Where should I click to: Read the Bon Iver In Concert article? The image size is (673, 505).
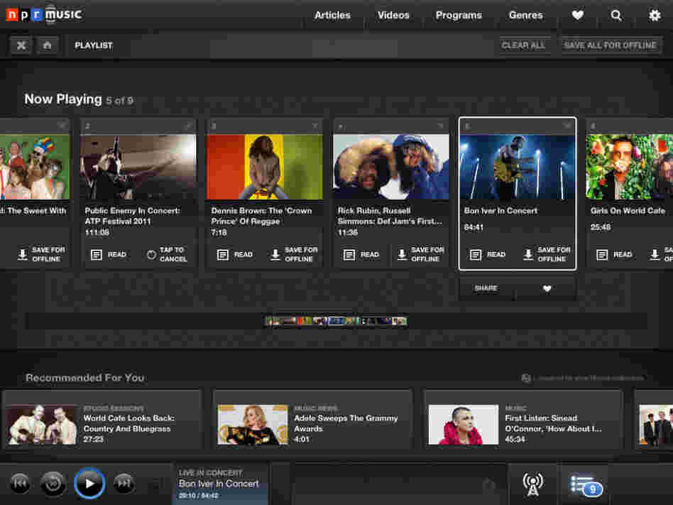point(488,255)
